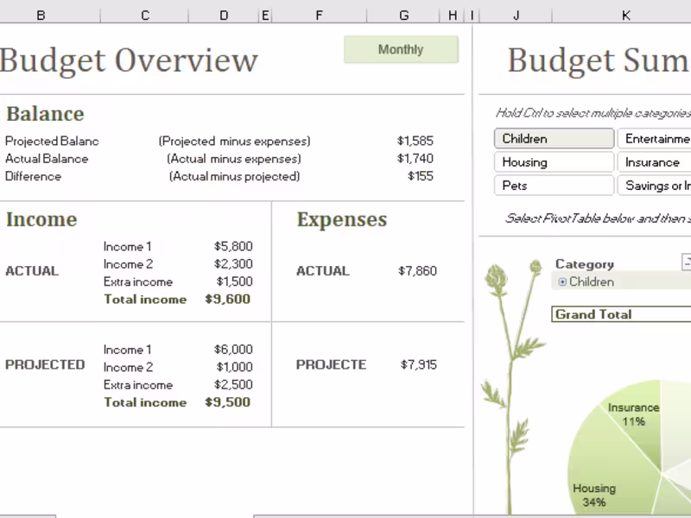Select the Housing slicer button
This screenshot has height=518, width=691.
click(554, 162)
